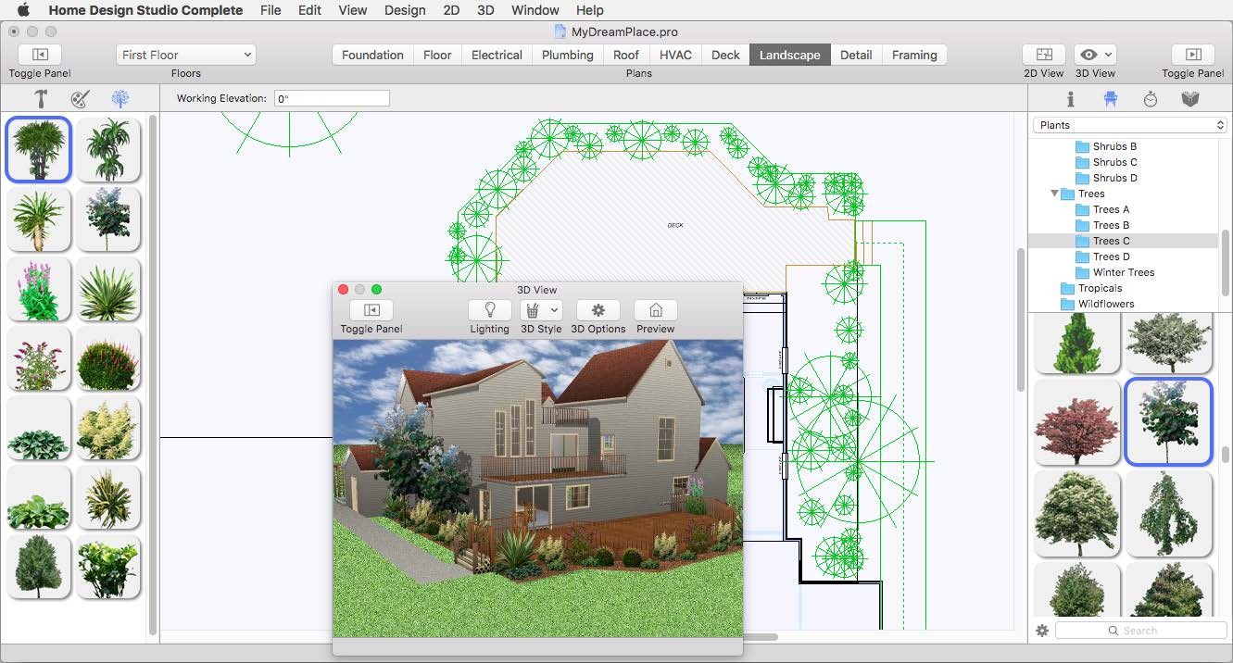Screen dimensions: 1233x663
Task: Open the File menu
Action: [271, 10]
